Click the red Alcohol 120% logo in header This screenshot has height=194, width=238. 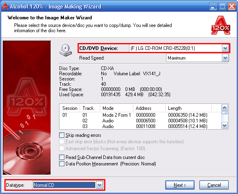pyautogui.click(x=221, y=25)
